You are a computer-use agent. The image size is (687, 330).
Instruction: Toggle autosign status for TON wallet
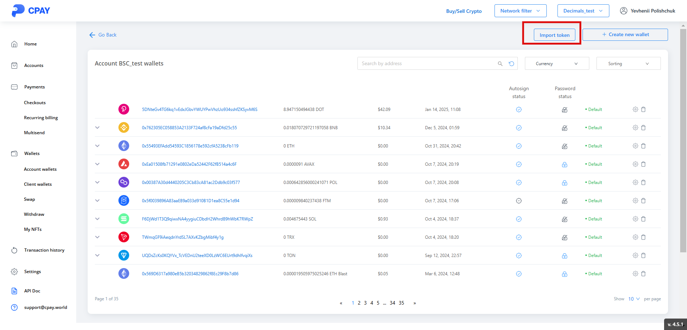(518, 256)
